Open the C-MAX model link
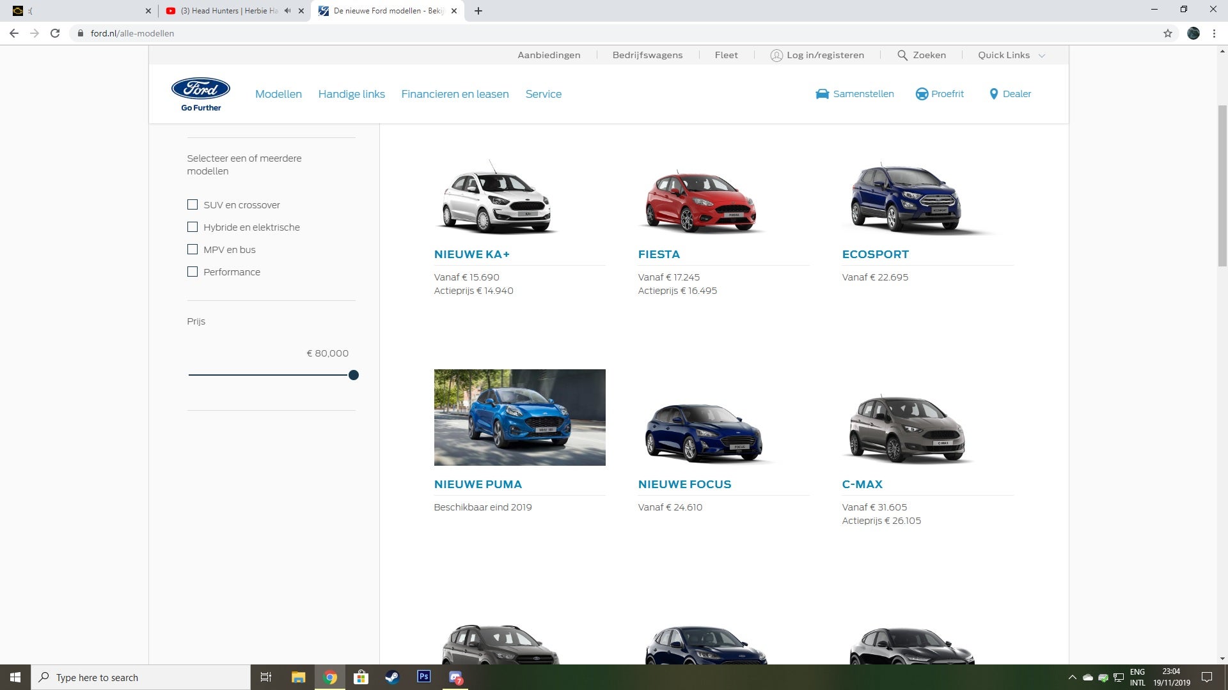This screenshot has width=1228, height=690. [x=862, y=484]
